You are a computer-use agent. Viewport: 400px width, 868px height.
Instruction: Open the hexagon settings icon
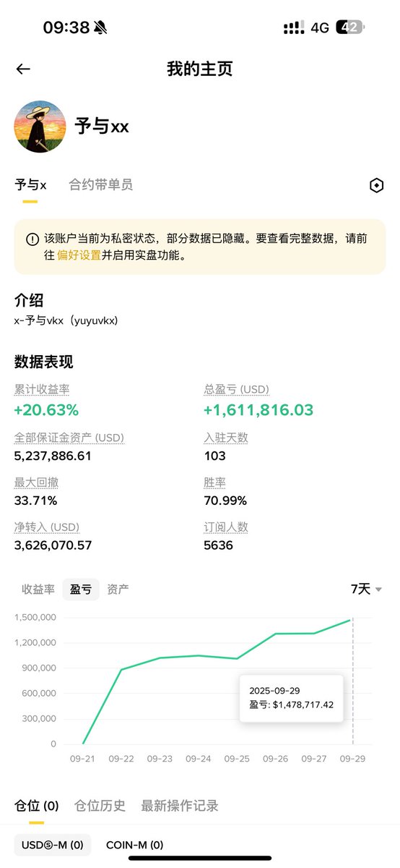coord(376,186)
